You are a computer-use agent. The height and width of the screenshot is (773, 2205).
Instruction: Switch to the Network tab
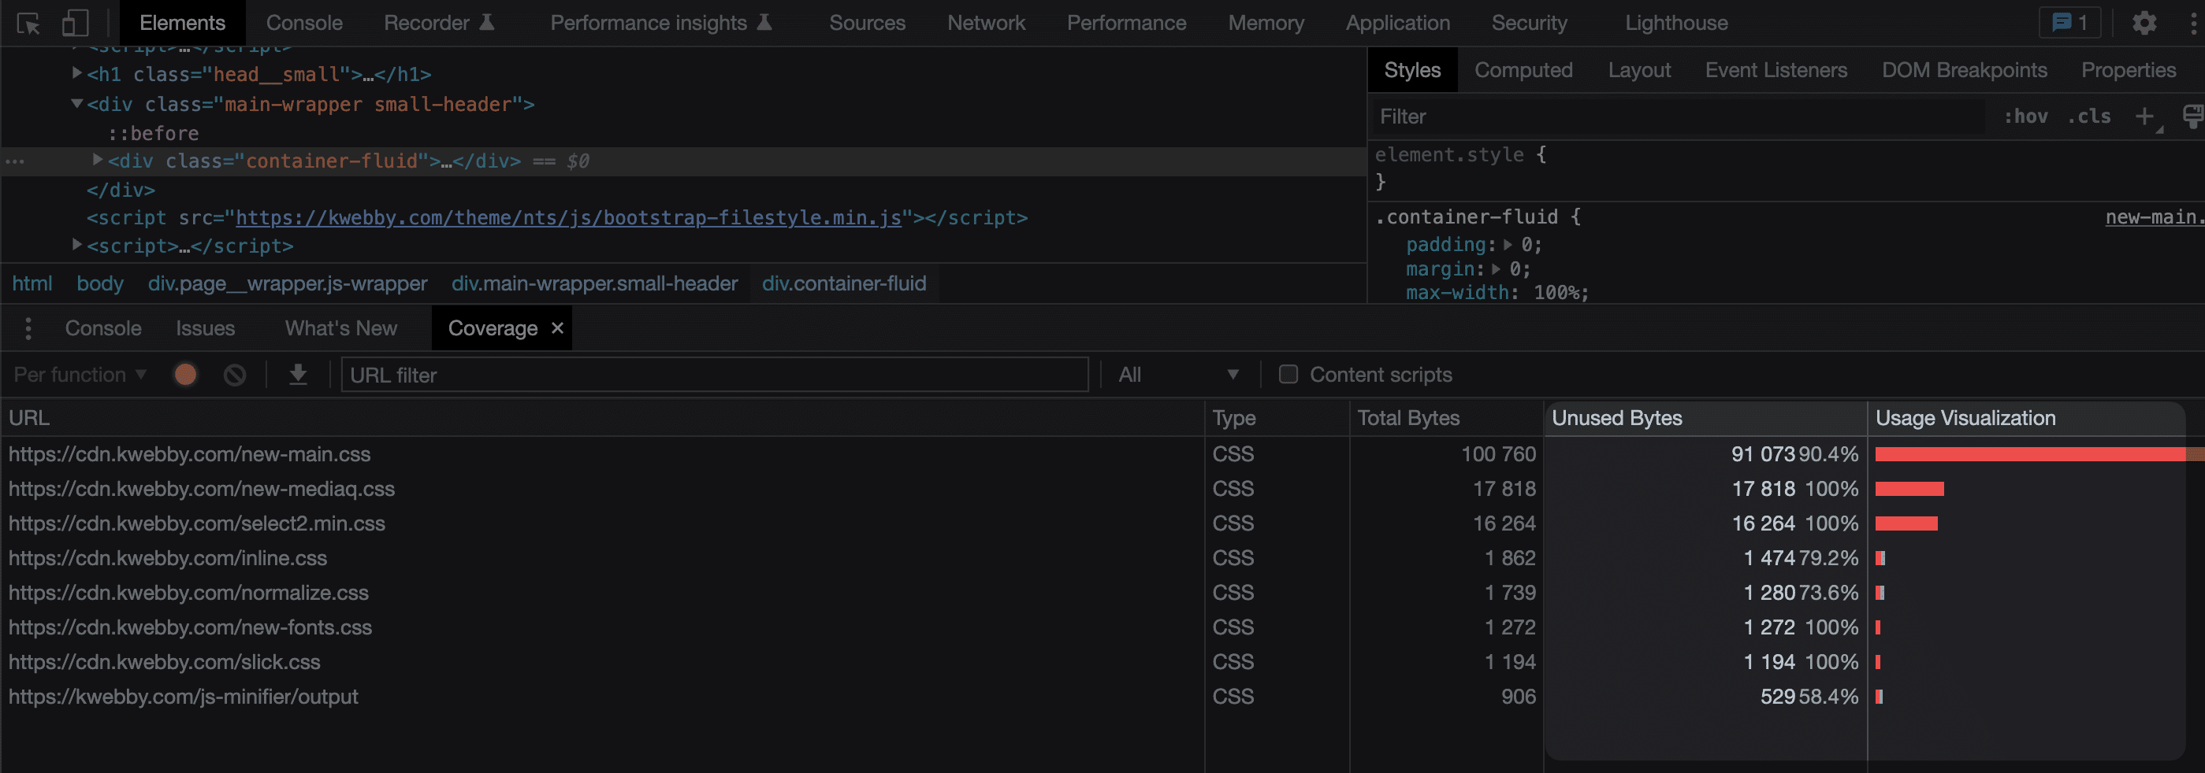pos(986,23)
